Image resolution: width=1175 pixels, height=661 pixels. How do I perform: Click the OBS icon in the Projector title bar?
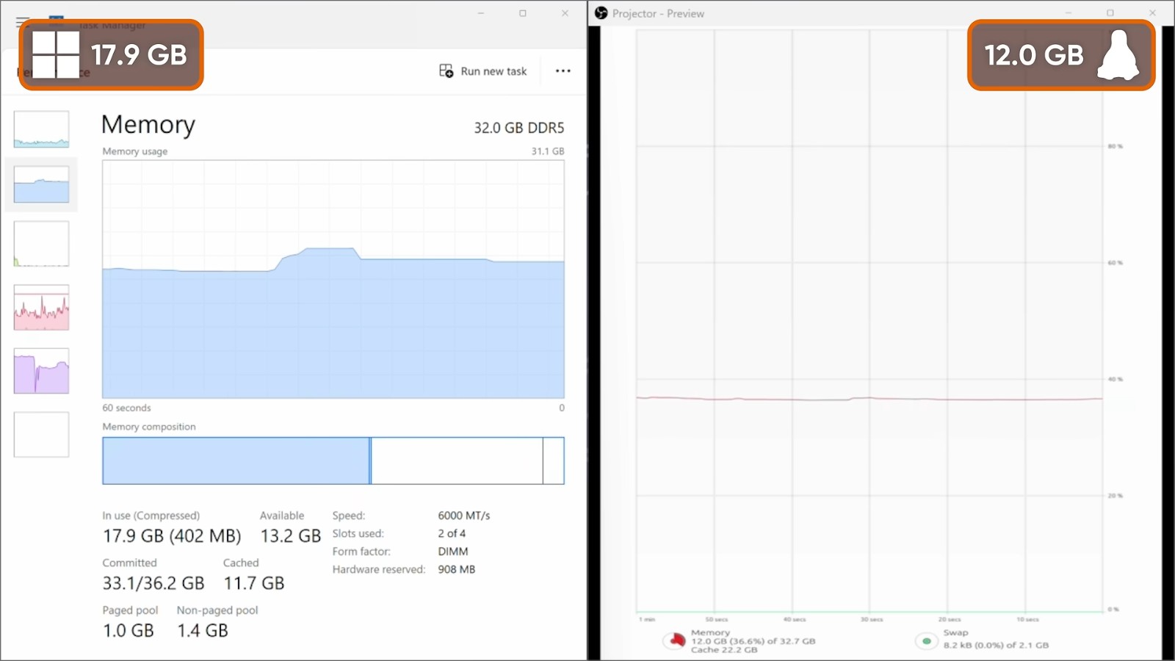(601, 13)
